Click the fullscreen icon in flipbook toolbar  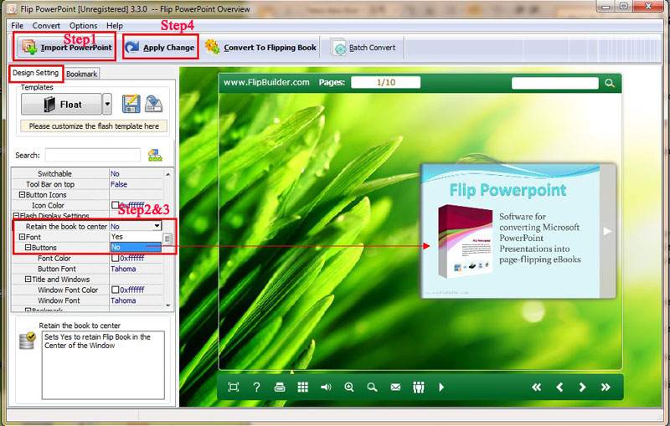pyautogui.click(x=234, y=388)
